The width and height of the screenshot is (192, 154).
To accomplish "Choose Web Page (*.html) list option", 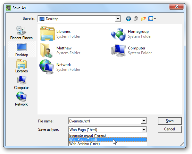I will [x=108, y=140].
